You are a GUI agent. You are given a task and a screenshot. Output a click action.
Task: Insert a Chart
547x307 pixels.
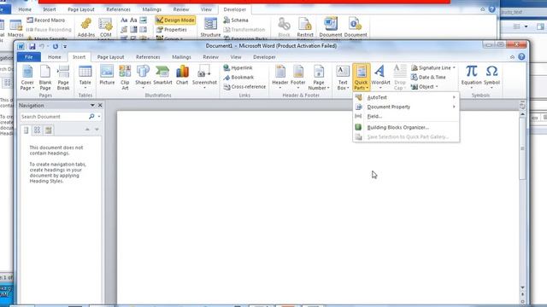tap(182, 75)
